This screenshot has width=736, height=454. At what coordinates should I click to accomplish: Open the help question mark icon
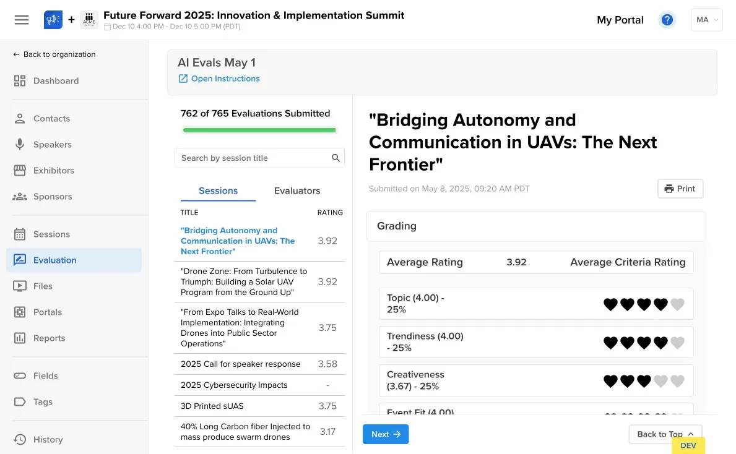(667, 20)
